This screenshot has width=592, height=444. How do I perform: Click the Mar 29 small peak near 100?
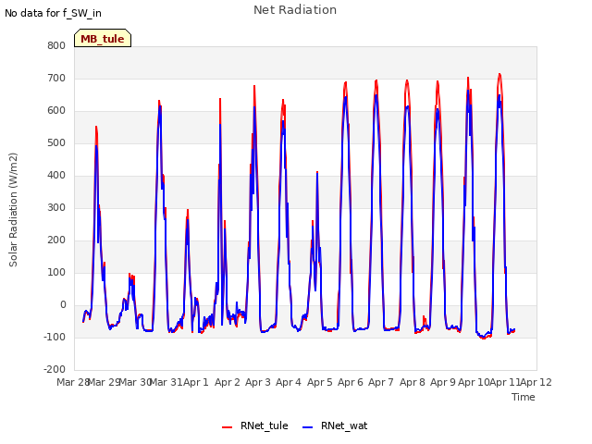pyautogui.click(x=130, y=276)
